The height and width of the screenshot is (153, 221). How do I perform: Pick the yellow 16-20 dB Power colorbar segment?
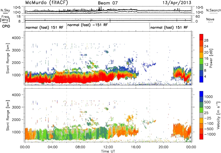coord(201,55)
